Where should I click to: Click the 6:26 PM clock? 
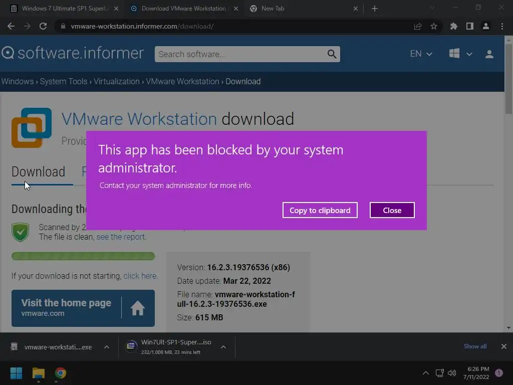point(478,369)
